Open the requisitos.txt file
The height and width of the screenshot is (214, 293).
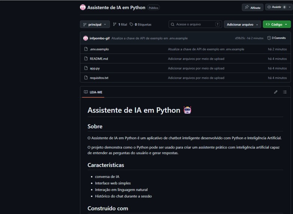[x=99, y=78]
